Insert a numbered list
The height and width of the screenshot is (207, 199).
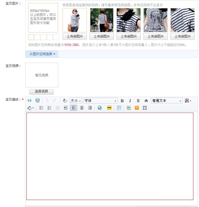tap(49, 108)
